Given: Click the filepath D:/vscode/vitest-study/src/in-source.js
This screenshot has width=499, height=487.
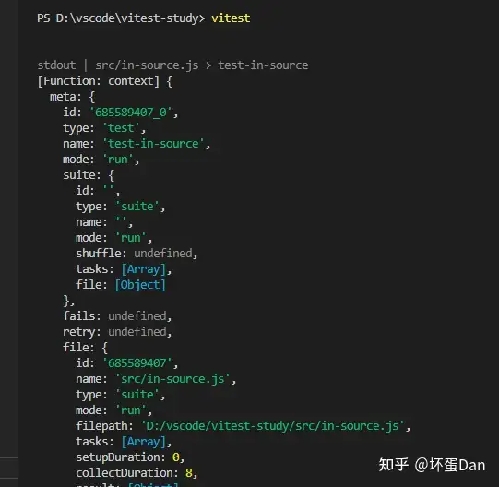Looking at the screenshot, I should [272, 426].
